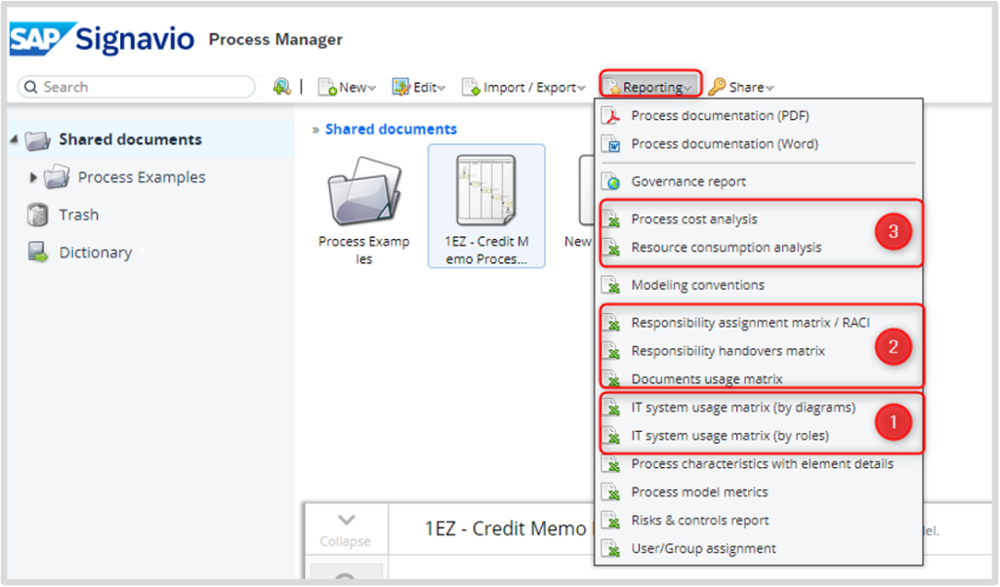This screenshot has height=587, width=1000.
Task: Click the Import / Export page icon
Action: pos(471,87)
